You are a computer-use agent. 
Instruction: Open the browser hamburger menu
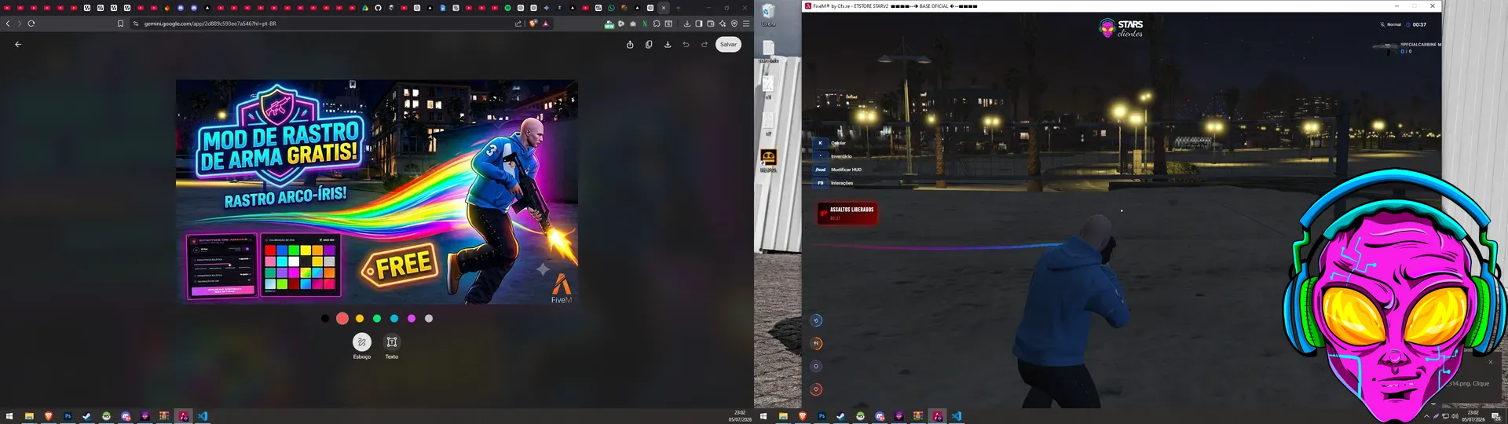pyautogui.click(x=746, y=24)
